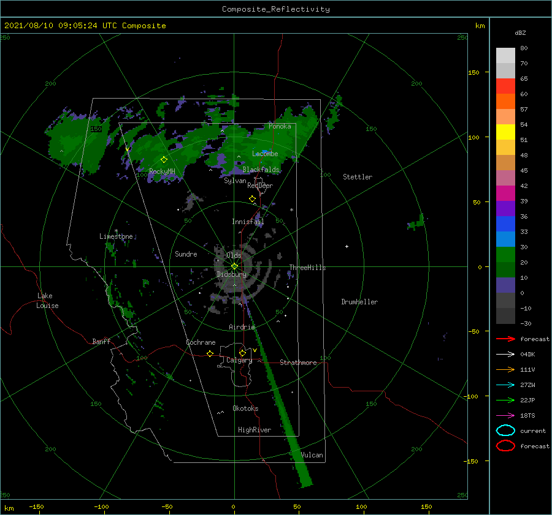Click the Composite_Reflectivity title
The image size is (552, 515).
click(276, 9)
